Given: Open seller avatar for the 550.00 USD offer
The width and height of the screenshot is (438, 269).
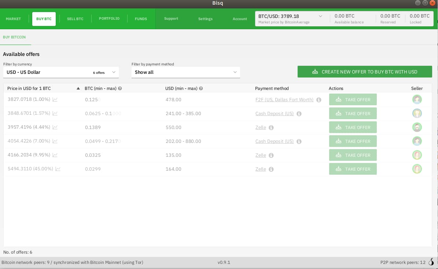Looking at the screenshot, I should pyautogui.click(x=417, y=127).
